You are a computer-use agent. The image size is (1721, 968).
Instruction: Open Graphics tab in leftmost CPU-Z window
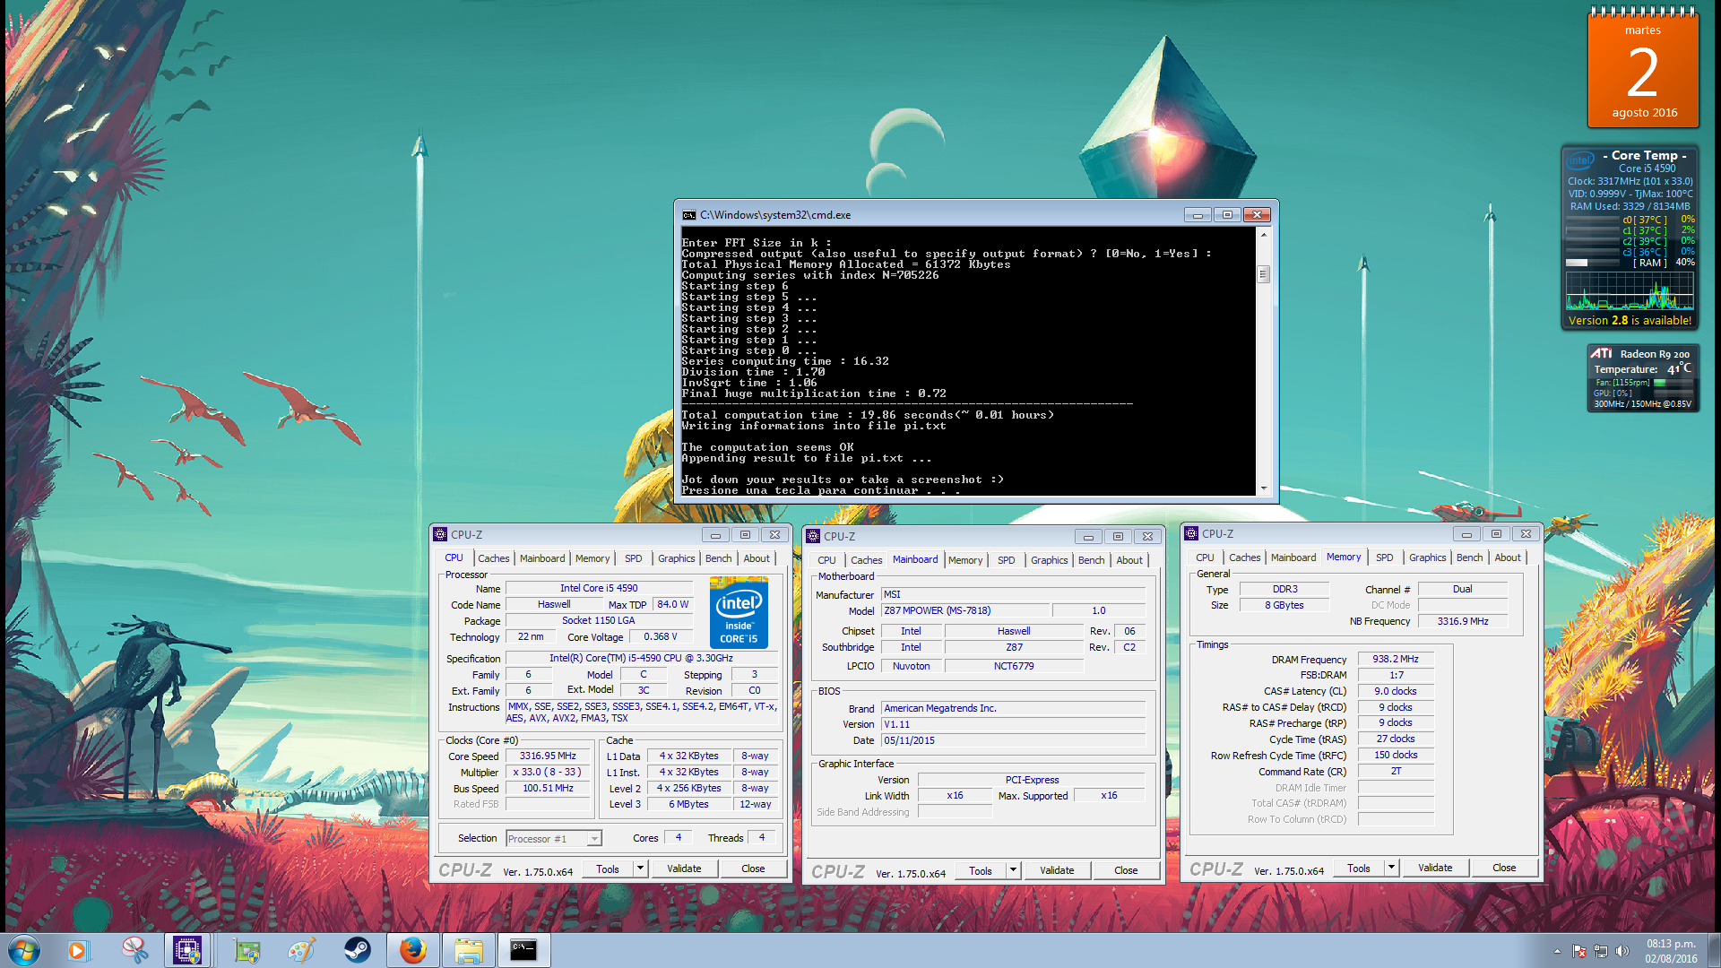[x=676, y=558]
